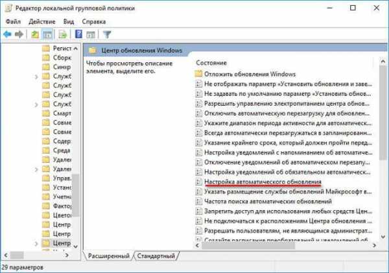
Task: Open the Действие menu
Action: coord(42,21)
